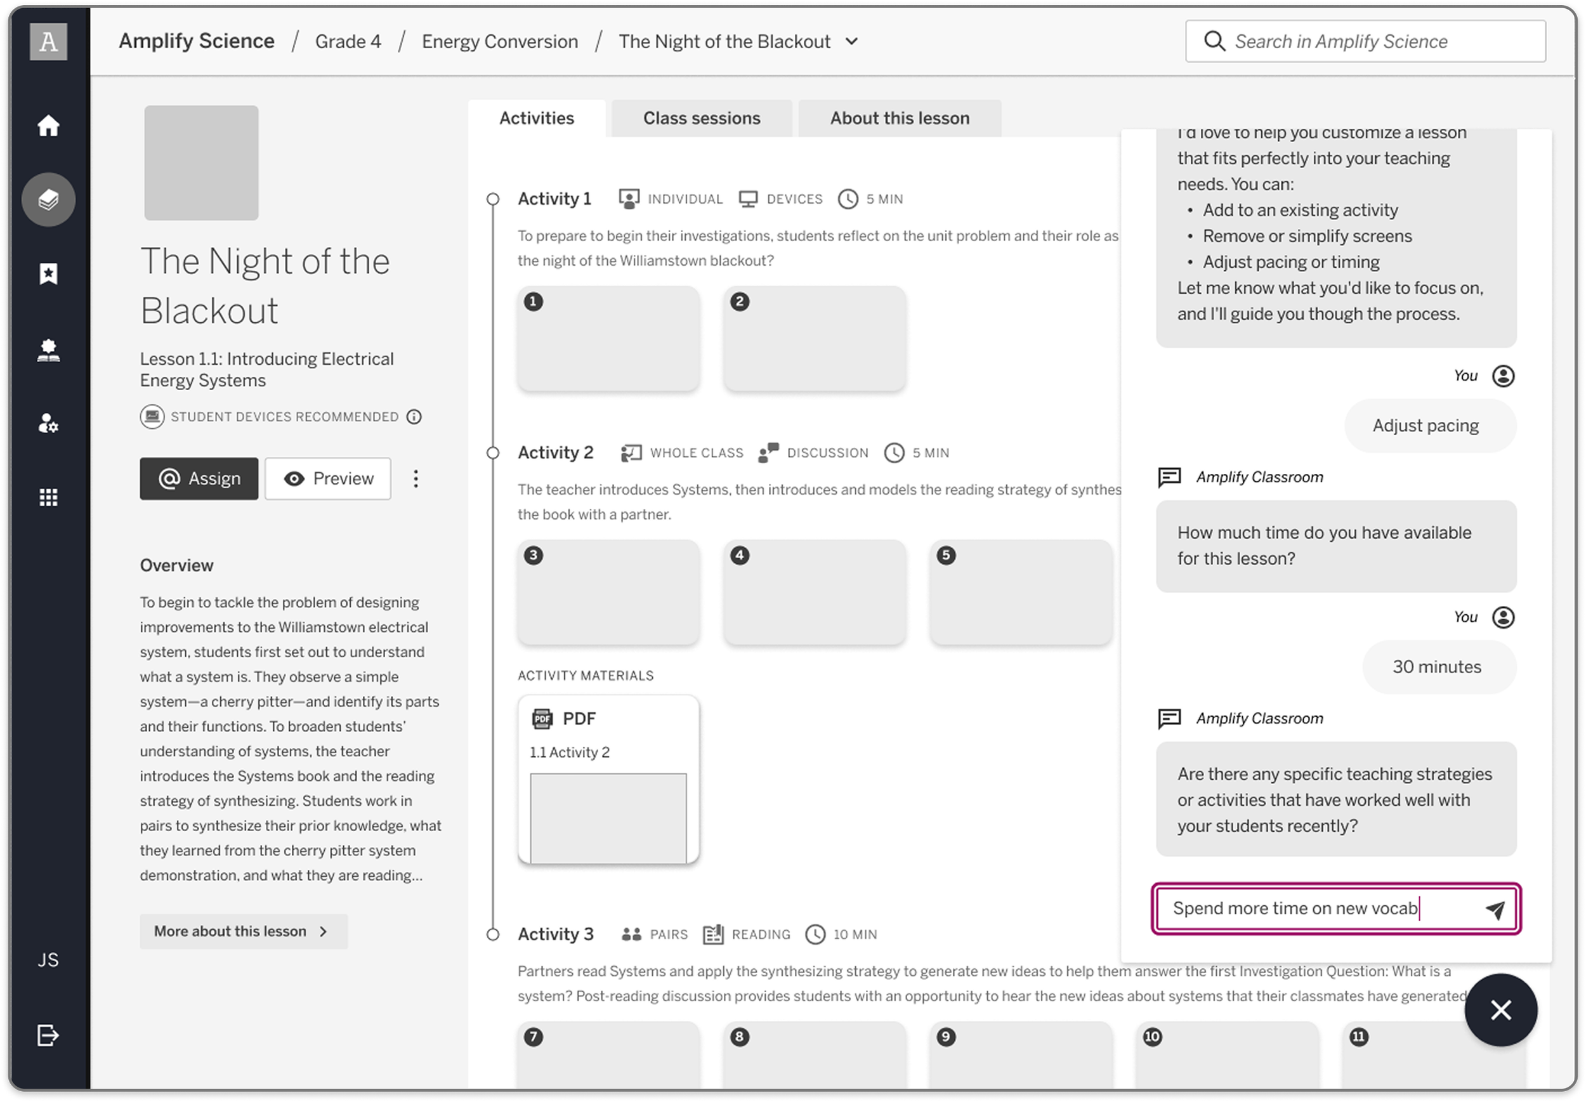Click the Activity 1 timeline marker

[x=493, y=199]
